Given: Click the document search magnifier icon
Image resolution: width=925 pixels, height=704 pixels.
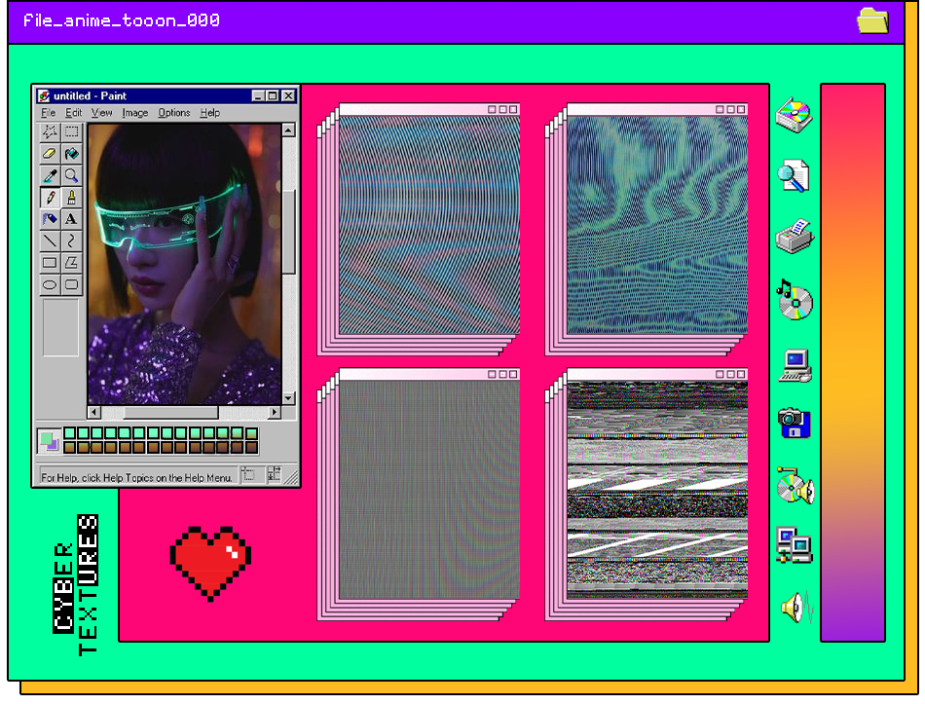Looking at the screenshot, I should [794, 176].
